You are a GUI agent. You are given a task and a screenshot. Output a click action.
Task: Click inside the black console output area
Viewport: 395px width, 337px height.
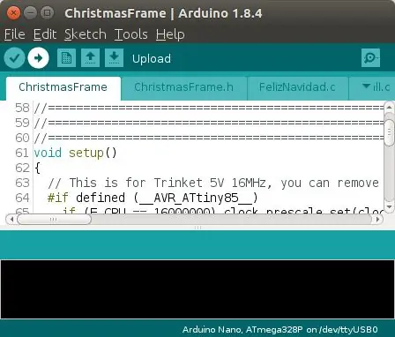[197, 289]
